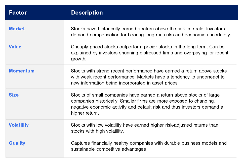Viewport: 243px width, 163px height.
Task: Click 'stocks with high volatility.' line
Action: tap(97, 131)
